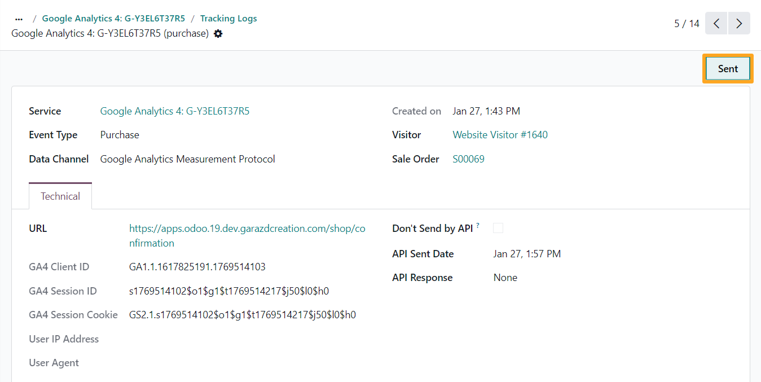Click the Created on date Jan 27, 1:43 PM
761x382 pixels.
pos(486,111)
